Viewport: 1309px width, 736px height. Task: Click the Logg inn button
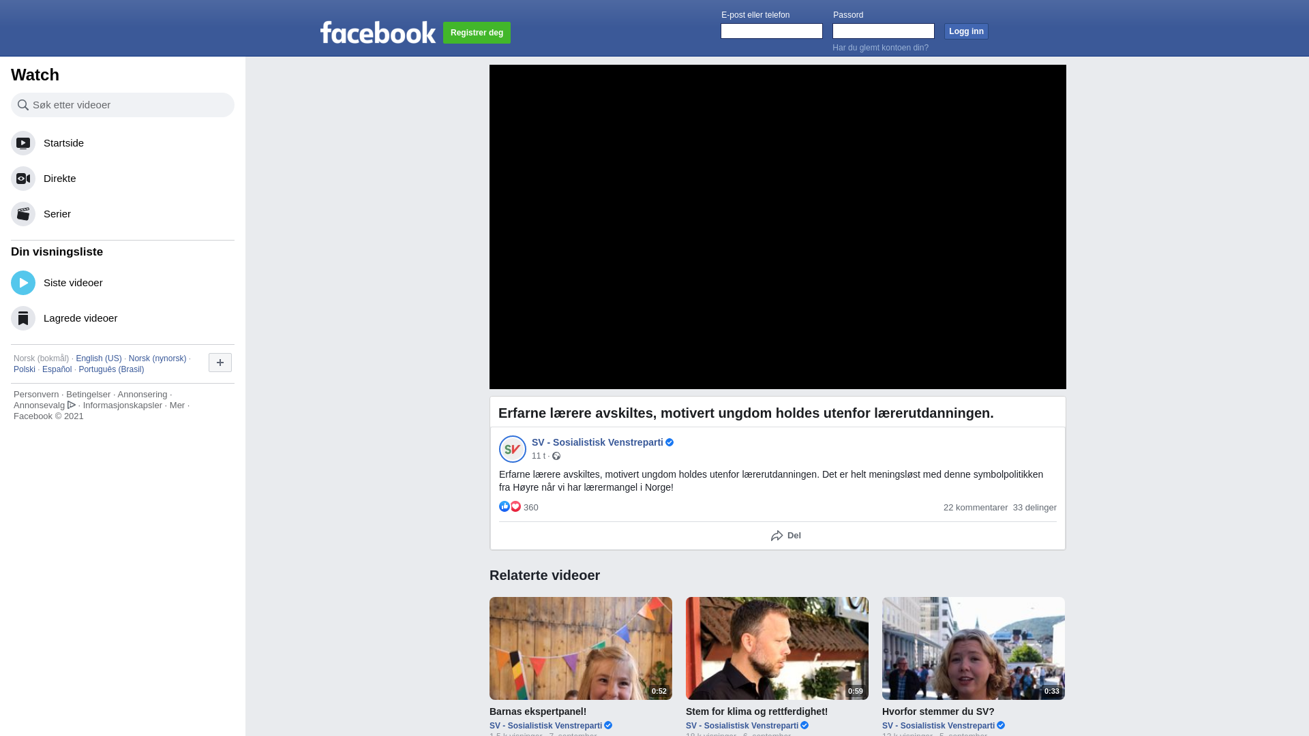point(966,31)
